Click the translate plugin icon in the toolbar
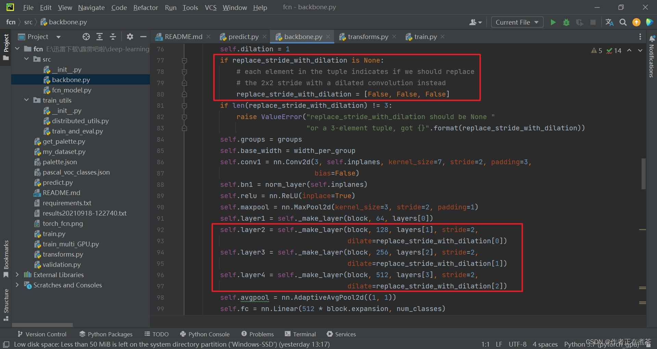Viewport: 657px width, 349px height. (x=609, y=22)
